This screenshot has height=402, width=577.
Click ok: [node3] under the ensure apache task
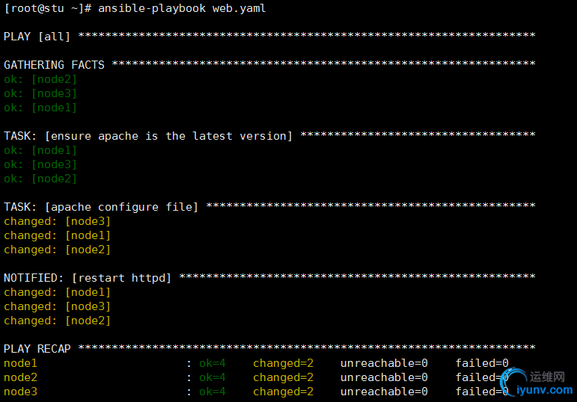tap(40, 164)
